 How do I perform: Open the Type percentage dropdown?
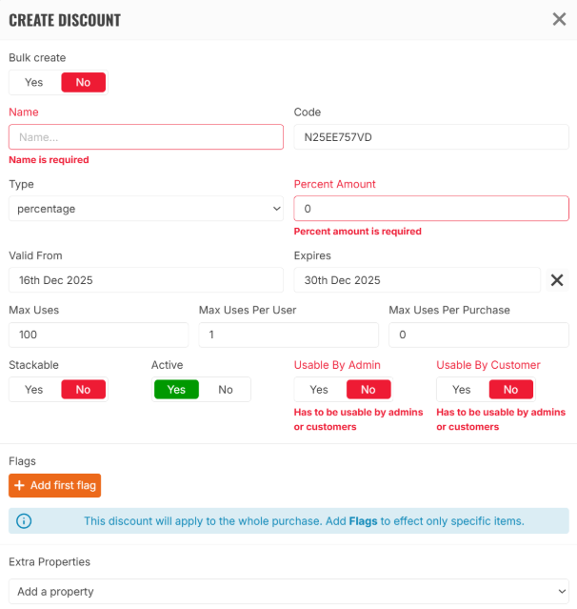click(x=146, y=209)
